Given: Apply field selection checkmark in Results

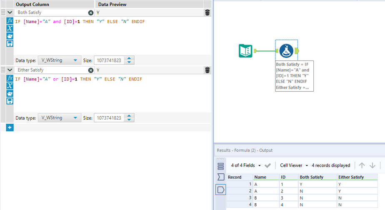Looking at the screenshot, I should (267, 165).
